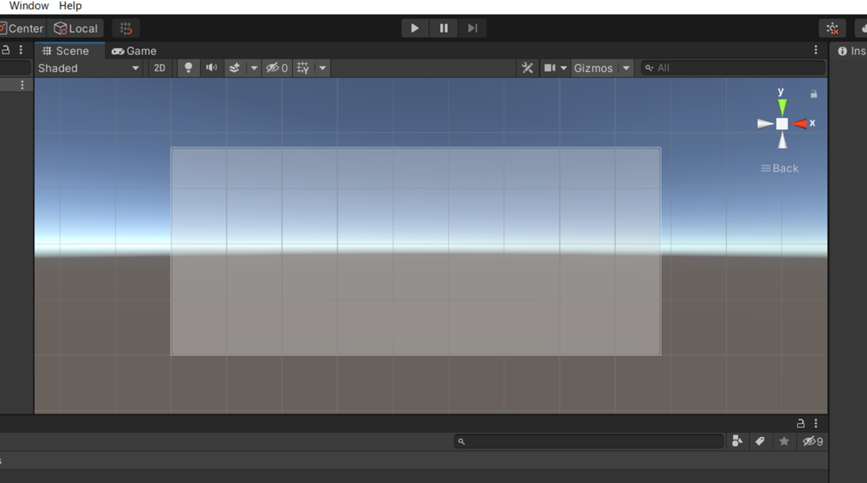Toggle the crossed-eye scene visibility counter
This screenshot has height=483, width=867.
coord(277,68)
